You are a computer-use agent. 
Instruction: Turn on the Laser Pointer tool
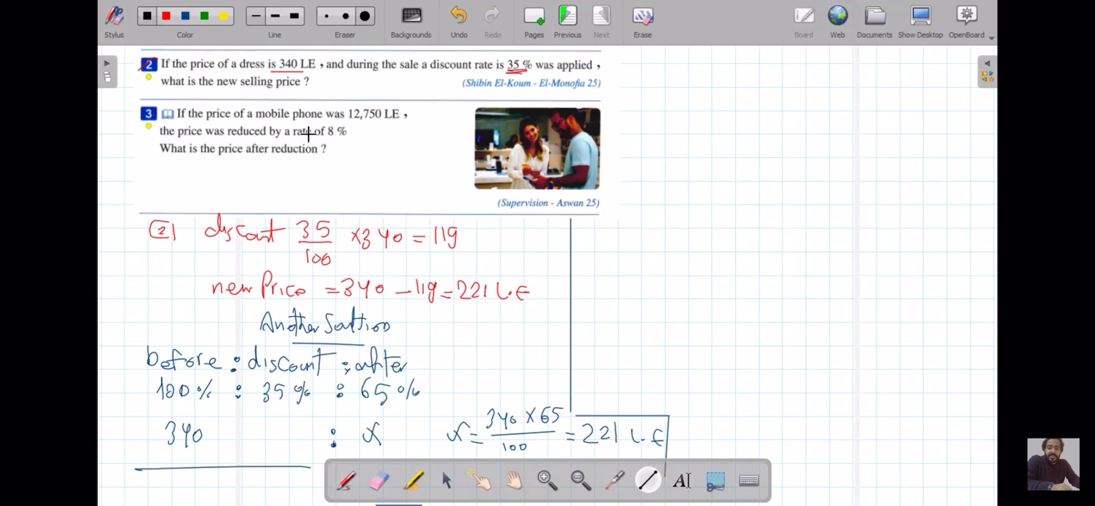615,480
